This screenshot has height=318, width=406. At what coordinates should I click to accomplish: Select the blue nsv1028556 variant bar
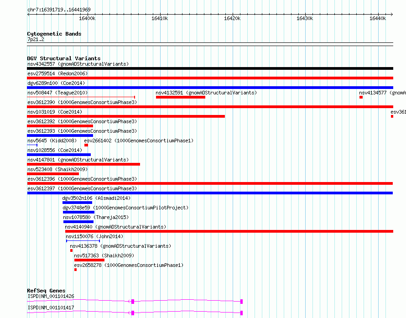coord(59,155)
